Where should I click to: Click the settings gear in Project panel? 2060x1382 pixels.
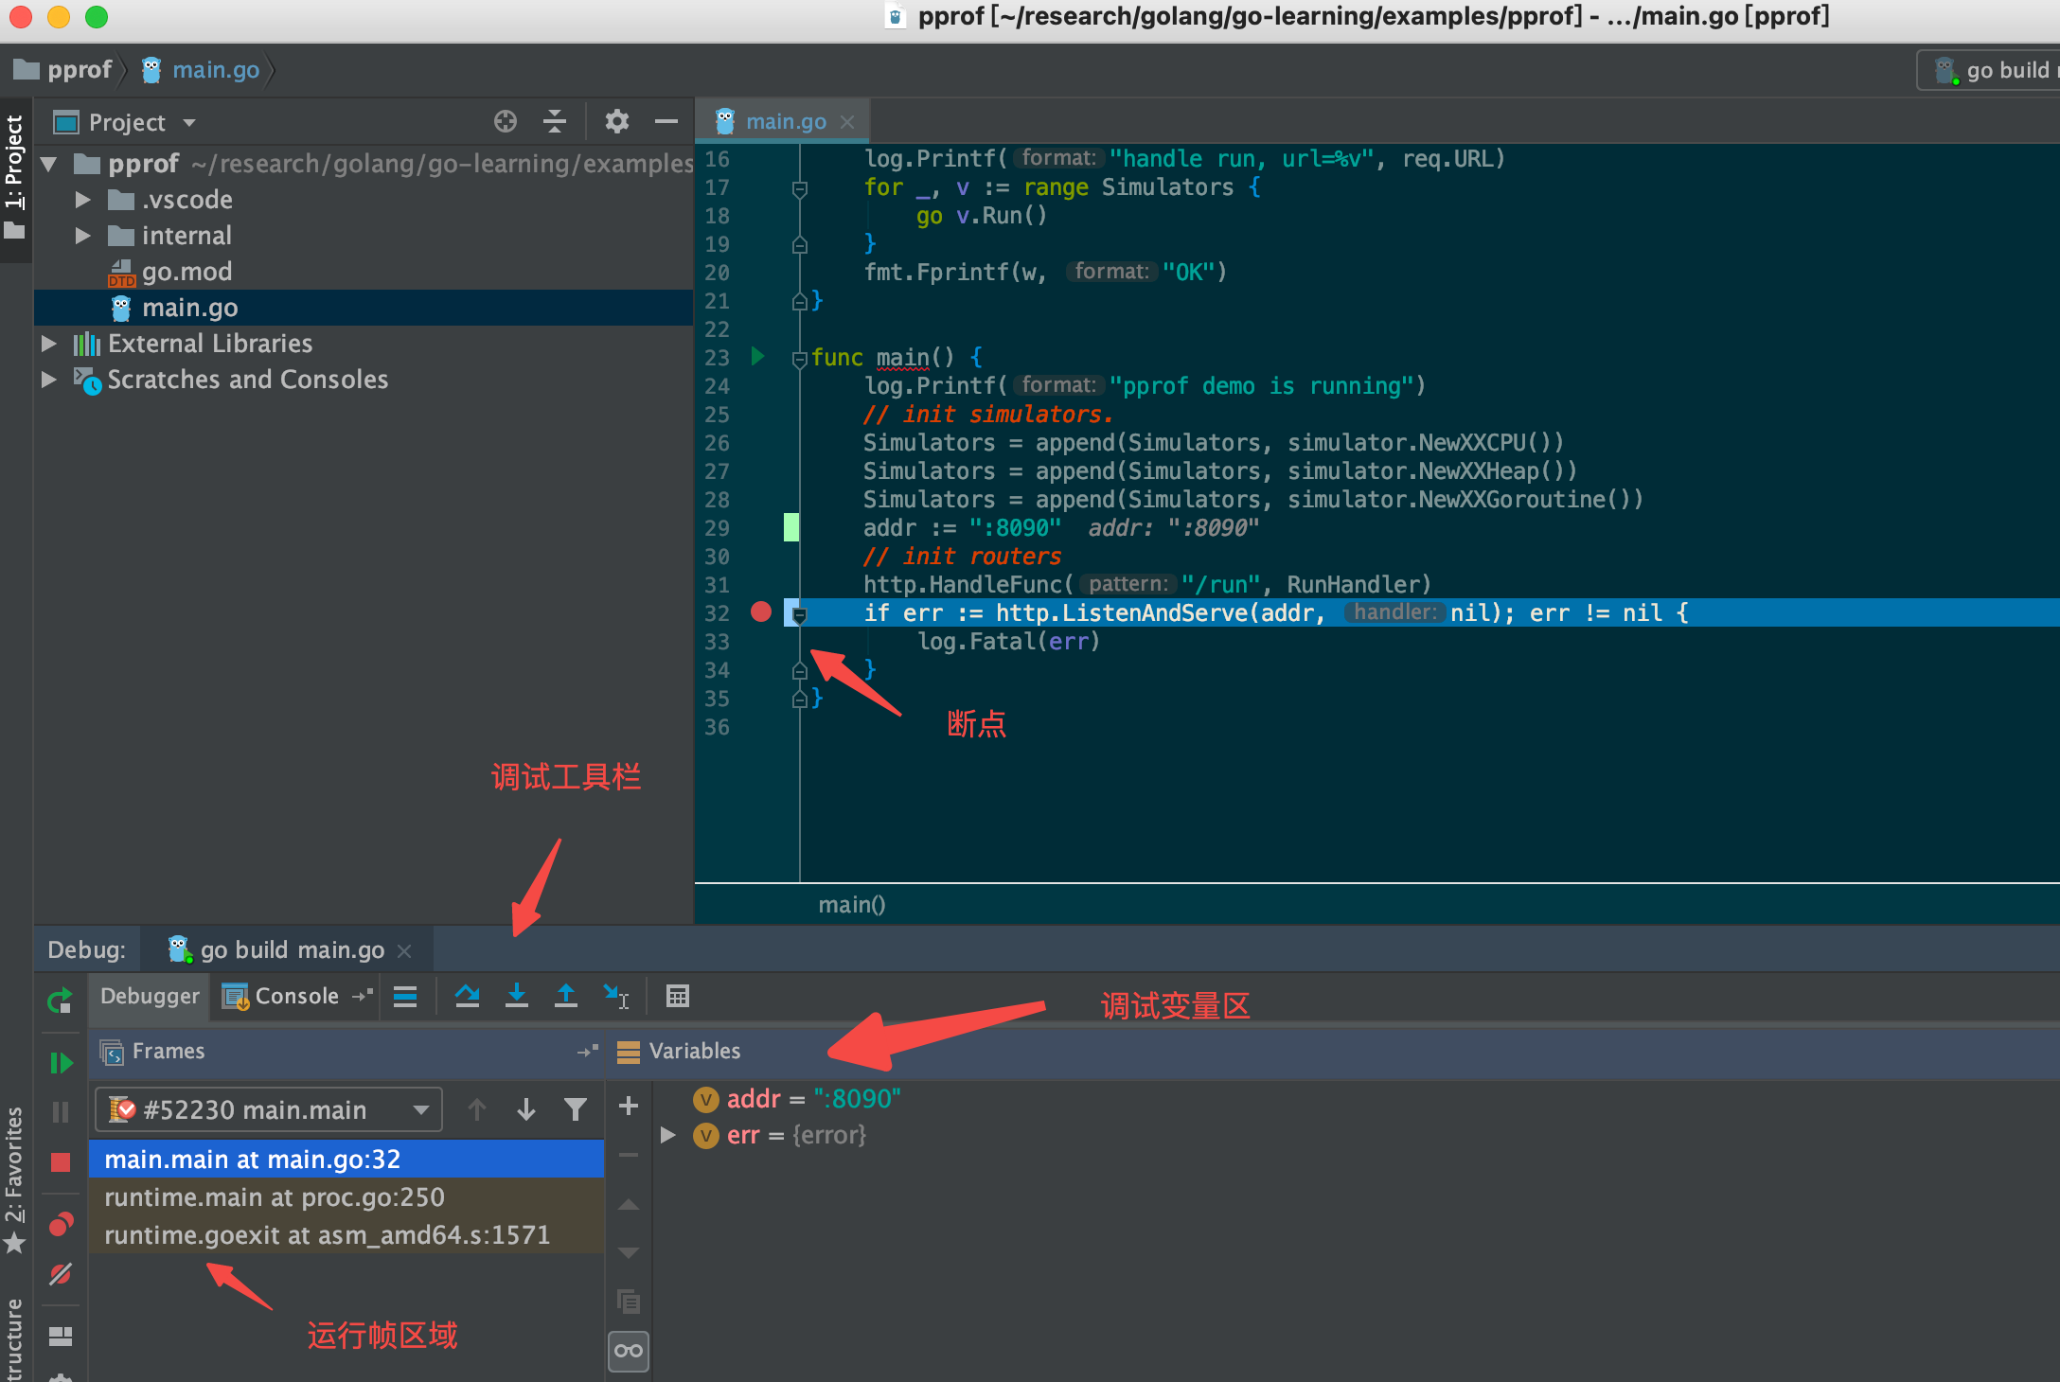[616, 121]
